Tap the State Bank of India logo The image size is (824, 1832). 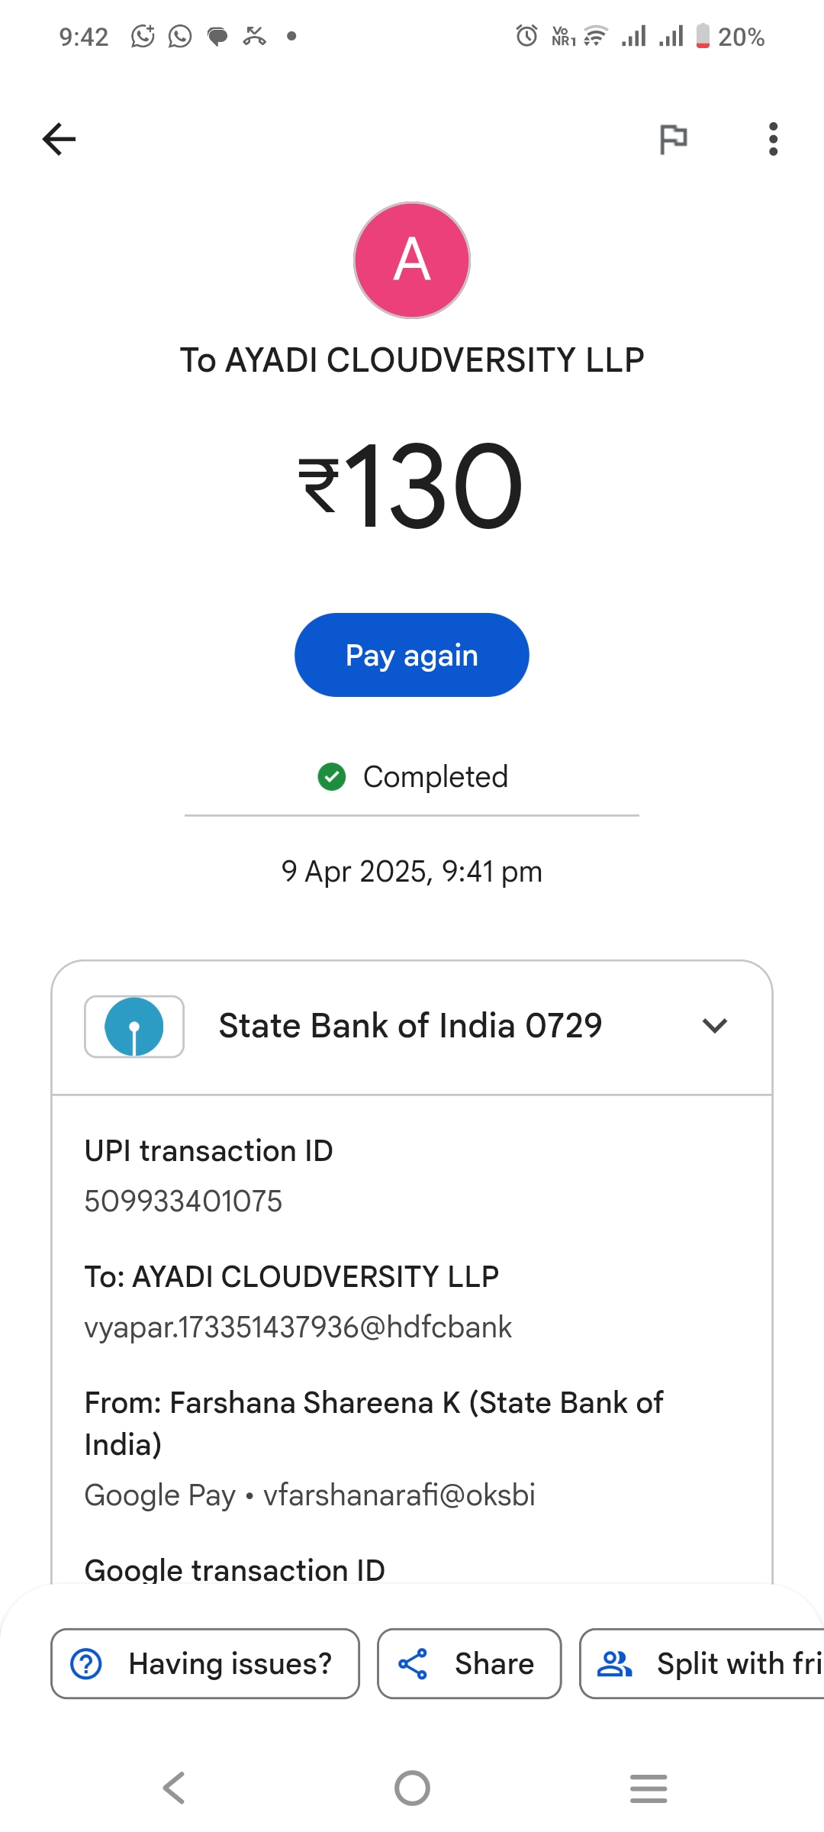click(x=134, y=1027)
